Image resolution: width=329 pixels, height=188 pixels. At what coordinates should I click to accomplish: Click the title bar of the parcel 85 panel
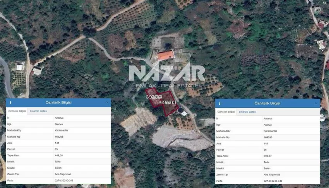(x=58, y=103)
